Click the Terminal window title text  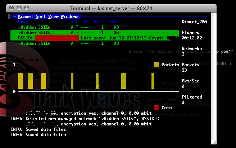111,8
